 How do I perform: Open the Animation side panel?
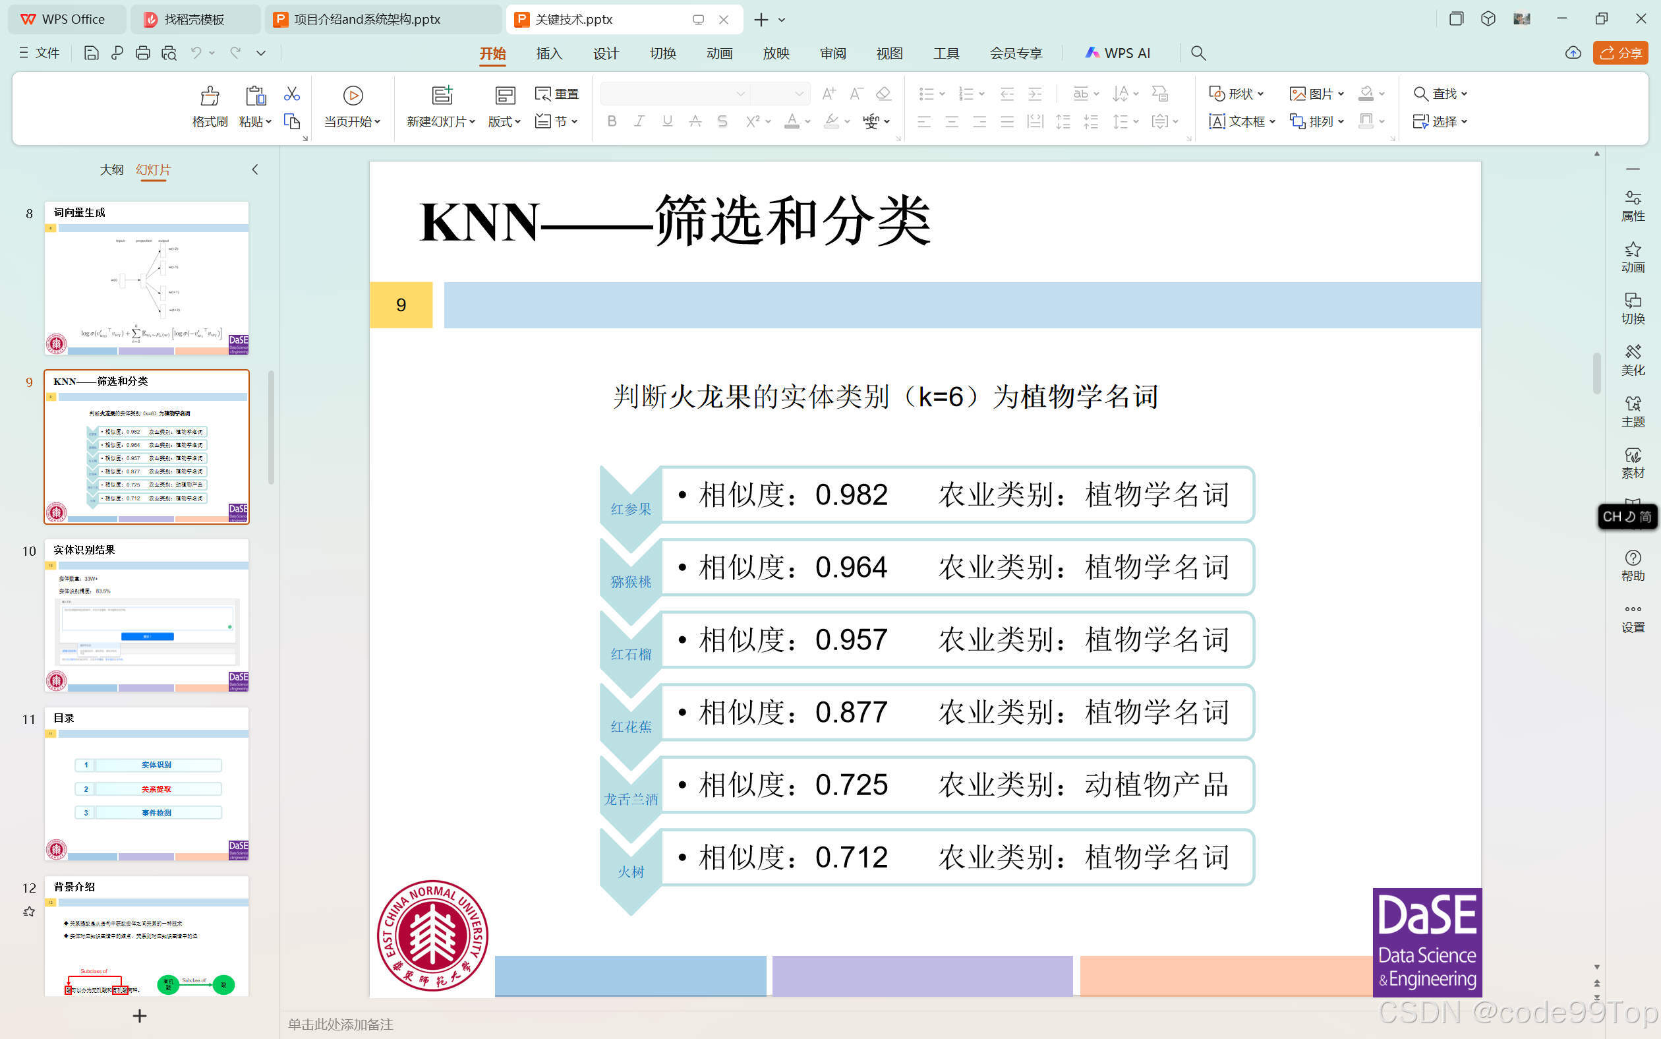coord(1632,257)
